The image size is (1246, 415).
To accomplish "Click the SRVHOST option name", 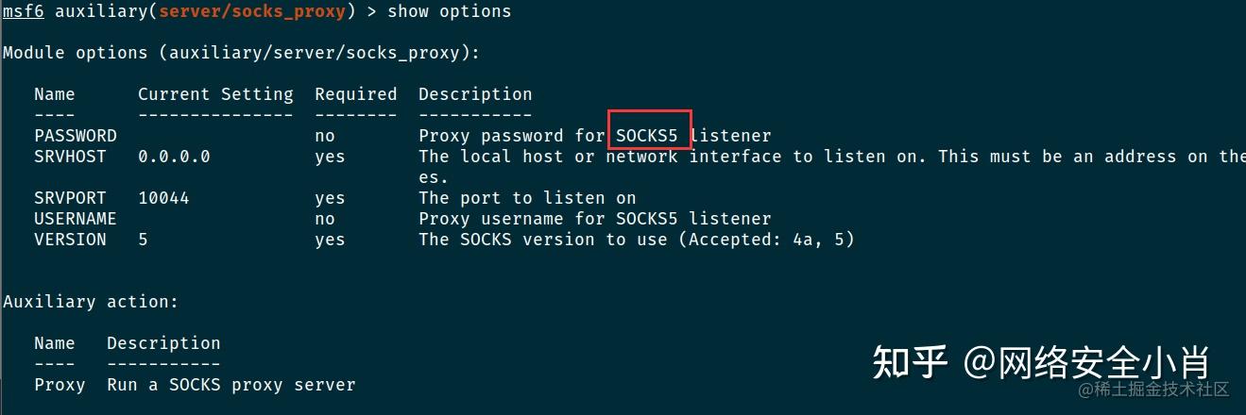I will tap(70, 157).
